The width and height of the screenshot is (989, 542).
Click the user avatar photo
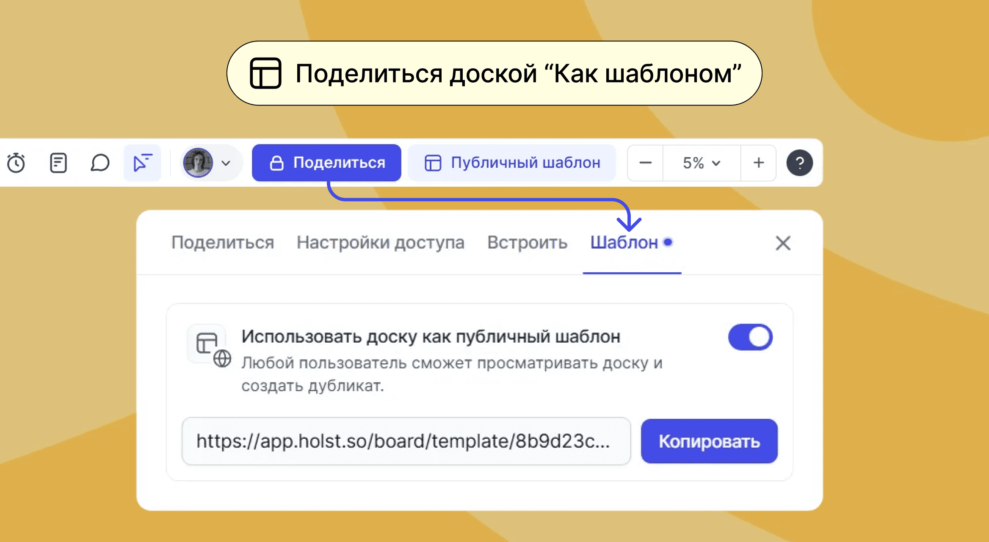[x=198, y=163]
